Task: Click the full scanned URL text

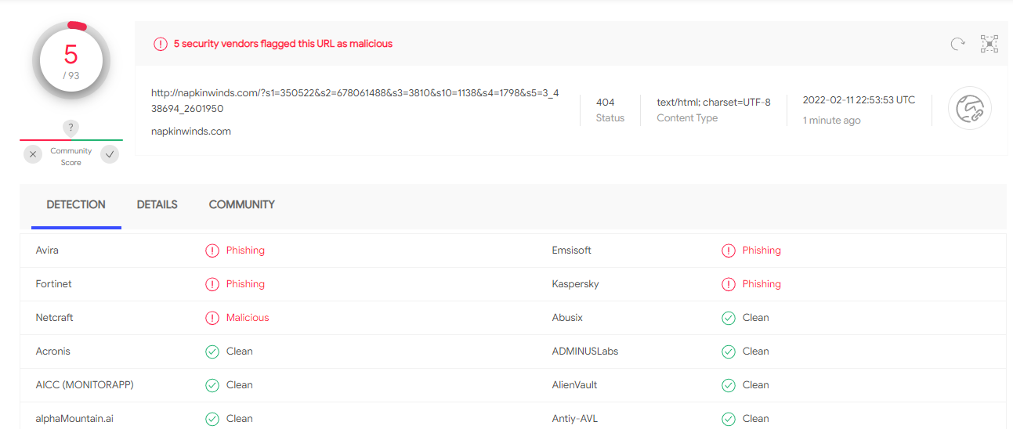Action: point(355,100)
